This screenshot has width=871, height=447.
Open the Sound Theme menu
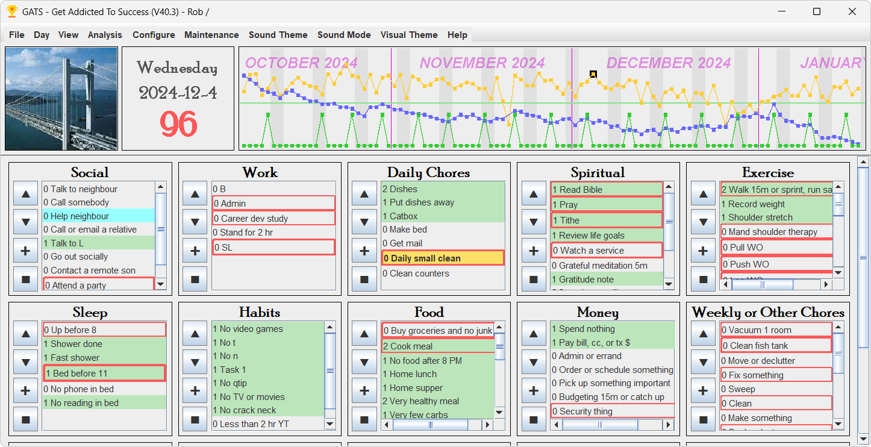pos(278,35)
